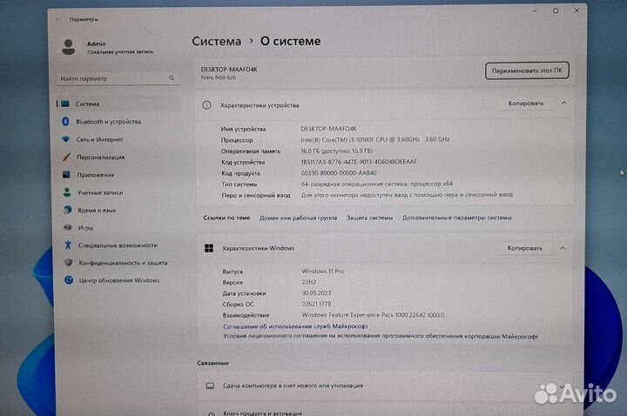Open Защита системы link
This screenshot has height=416, width=627.
[369, 218]
